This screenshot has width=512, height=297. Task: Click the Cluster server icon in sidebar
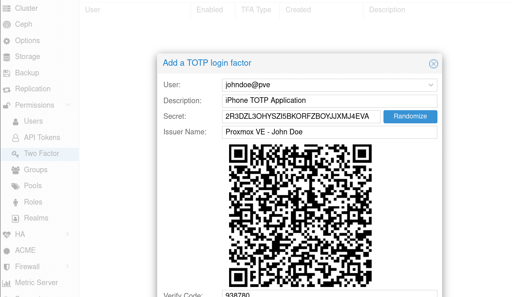tap(7, 8)
